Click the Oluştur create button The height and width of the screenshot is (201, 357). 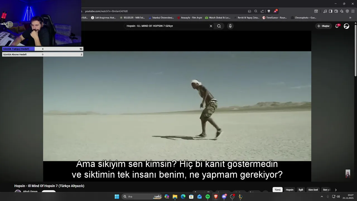324,26
